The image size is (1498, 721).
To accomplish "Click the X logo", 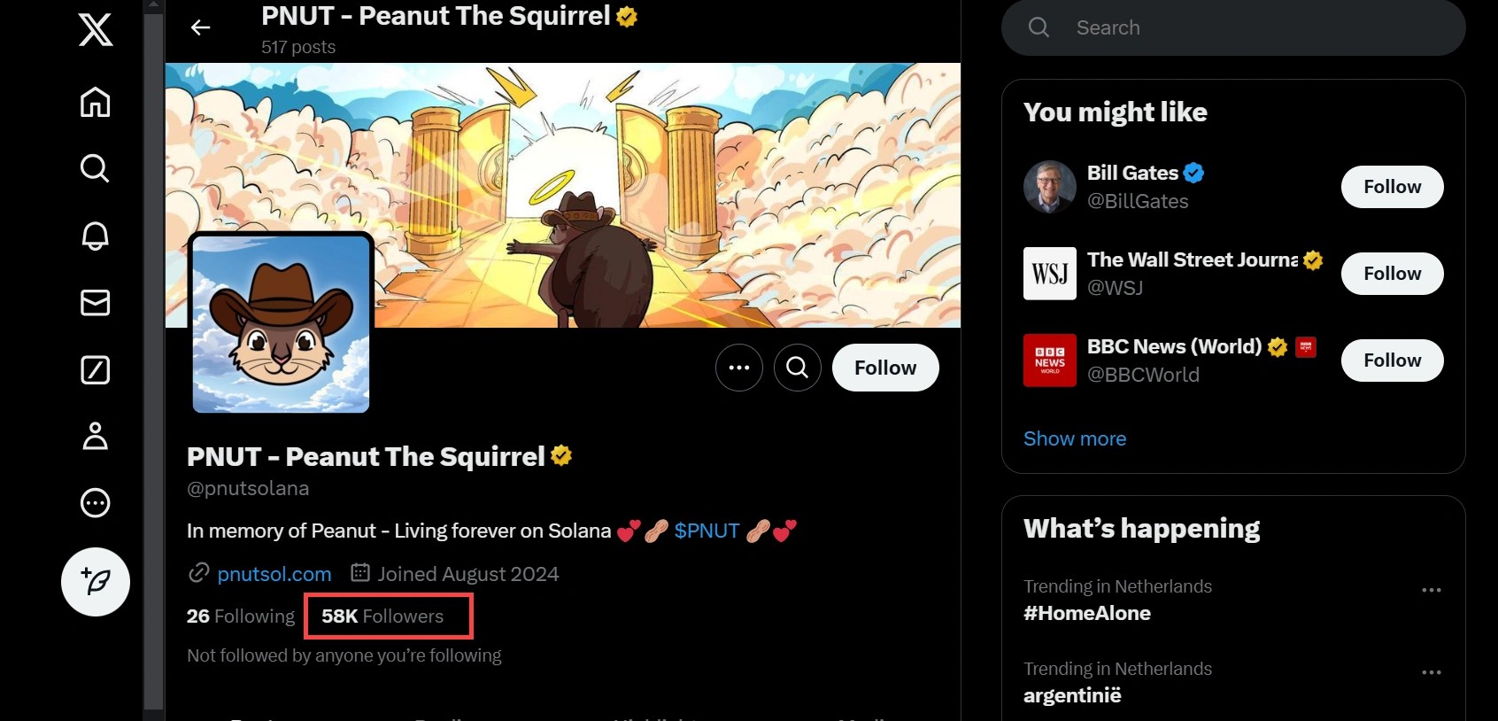I will [x=96, y=29].
